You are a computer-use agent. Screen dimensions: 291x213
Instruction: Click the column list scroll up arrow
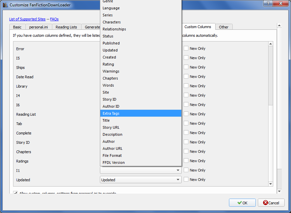click(271, 44)
